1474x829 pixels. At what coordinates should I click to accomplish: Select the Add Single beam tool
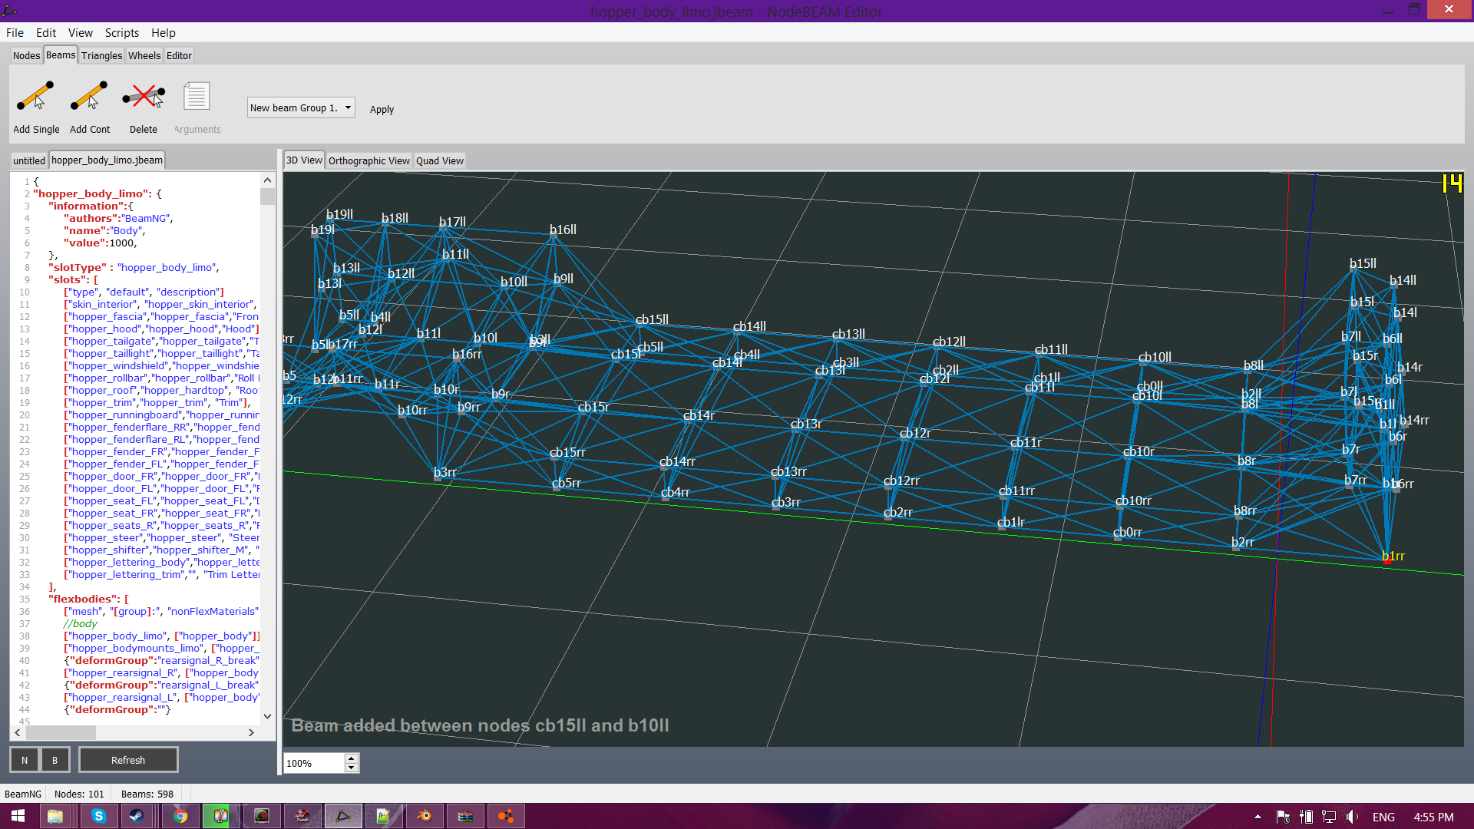36,107
